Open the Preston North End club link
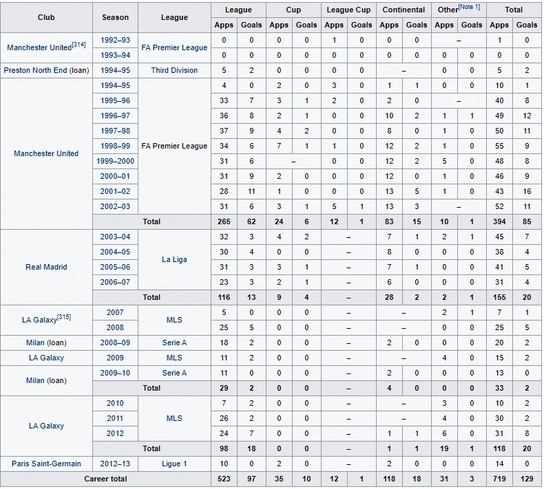 pyautogui.click(x=35, y=70)
